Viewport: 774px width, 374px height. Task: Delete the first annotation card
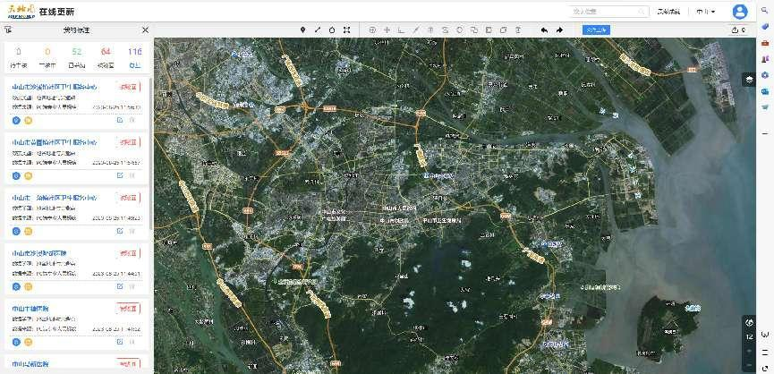coord(132,120)
